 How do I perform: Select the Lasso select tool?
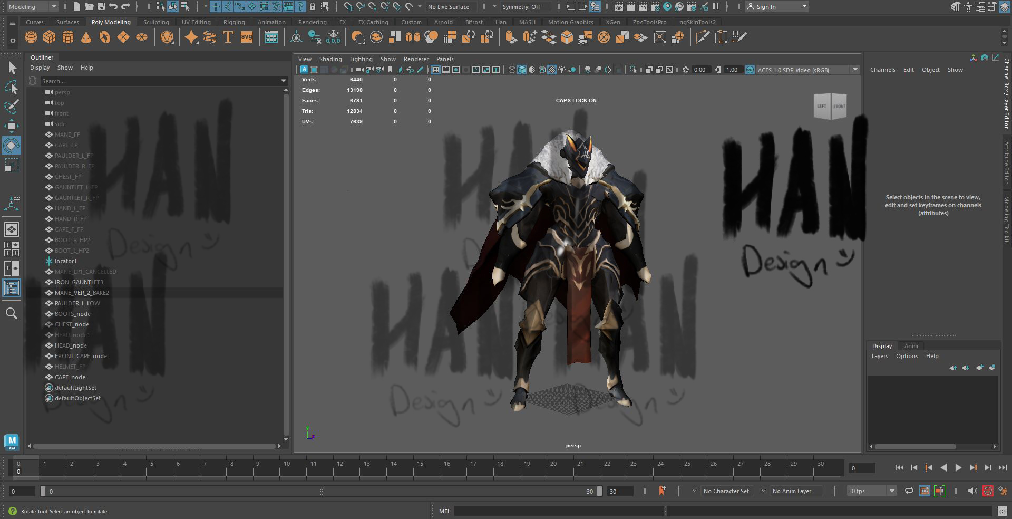[12, 87]
